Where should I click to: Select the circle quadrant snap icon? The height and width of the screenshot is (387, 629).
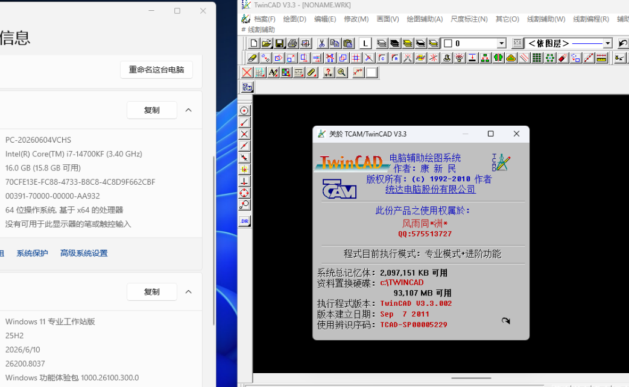point(244,193)
